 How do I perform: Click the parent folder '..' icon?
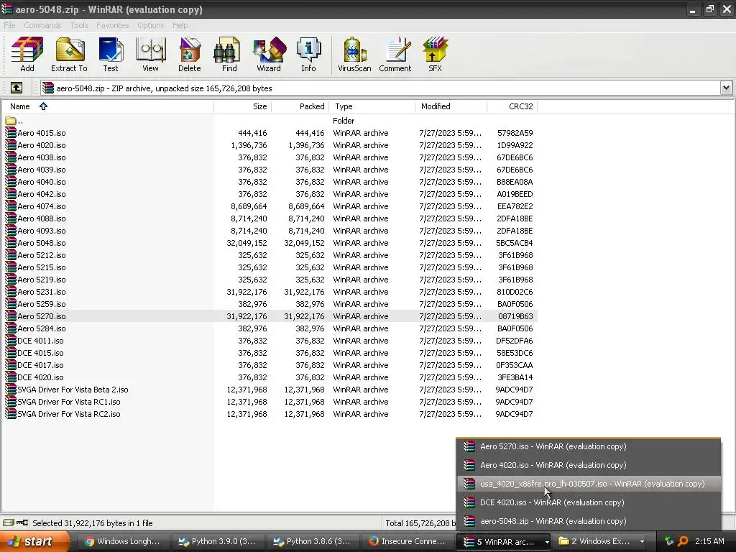(11, 121)
